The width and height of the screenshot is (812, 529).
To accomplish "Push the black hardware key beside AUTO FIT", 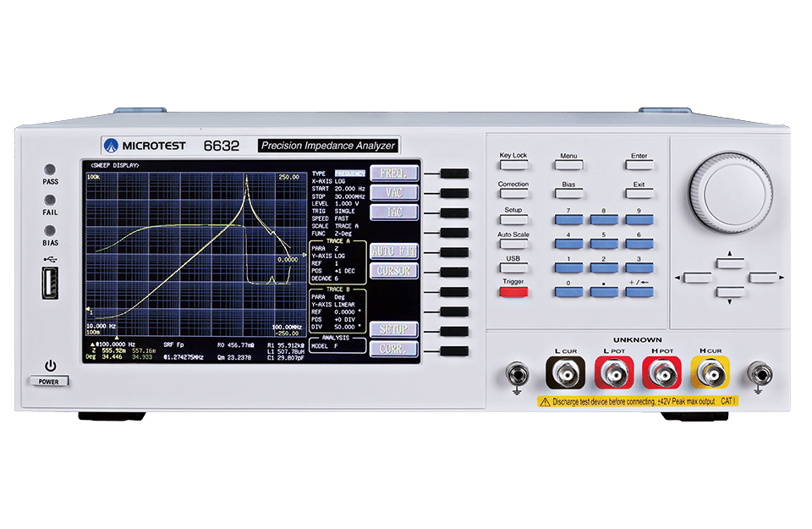I will 455,252.
